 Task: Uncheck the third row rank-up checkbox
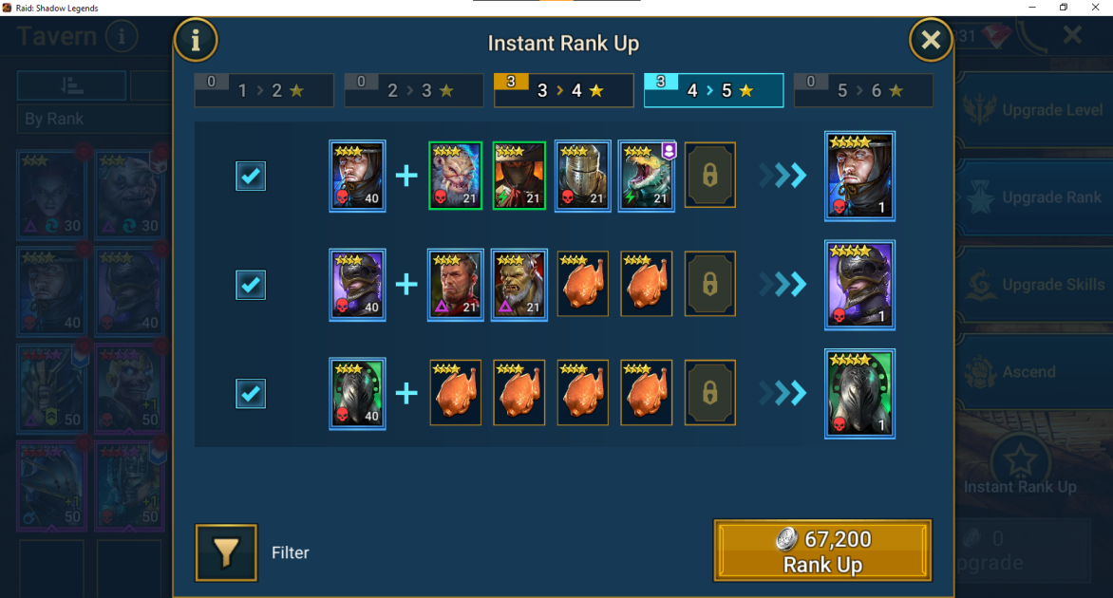point(251,394)
